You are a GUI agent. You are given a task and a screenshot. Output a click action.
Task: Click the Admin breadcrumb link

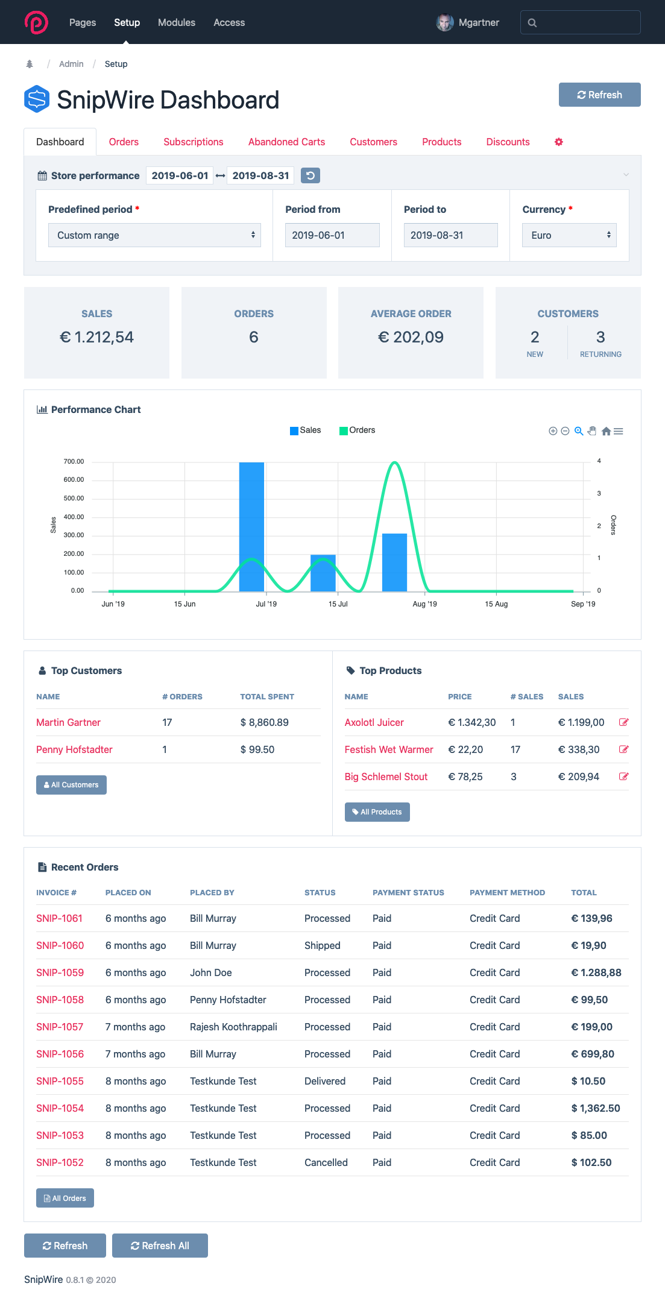pos(71,64)
